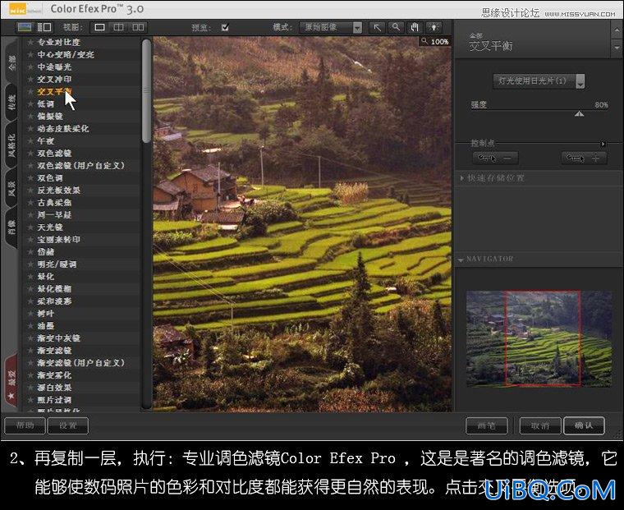Click the 画笔 brush button
This screenshot has height=510, width=624.
tap(486, 426)
